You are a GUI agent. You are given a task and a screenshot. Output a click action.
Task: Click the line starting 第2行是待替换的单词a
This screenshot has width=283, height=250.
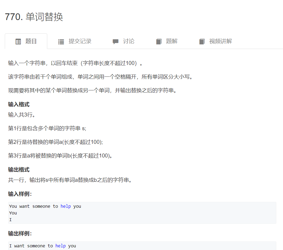pos(56,142)
